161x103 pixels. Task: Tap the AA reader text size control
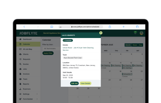tap(60, 27)
